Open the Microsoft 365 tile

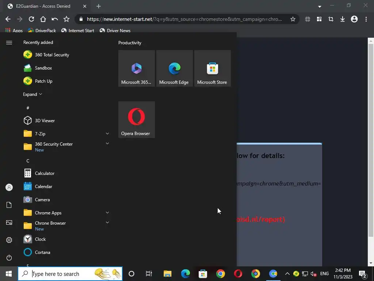click(x=137, y=68)
